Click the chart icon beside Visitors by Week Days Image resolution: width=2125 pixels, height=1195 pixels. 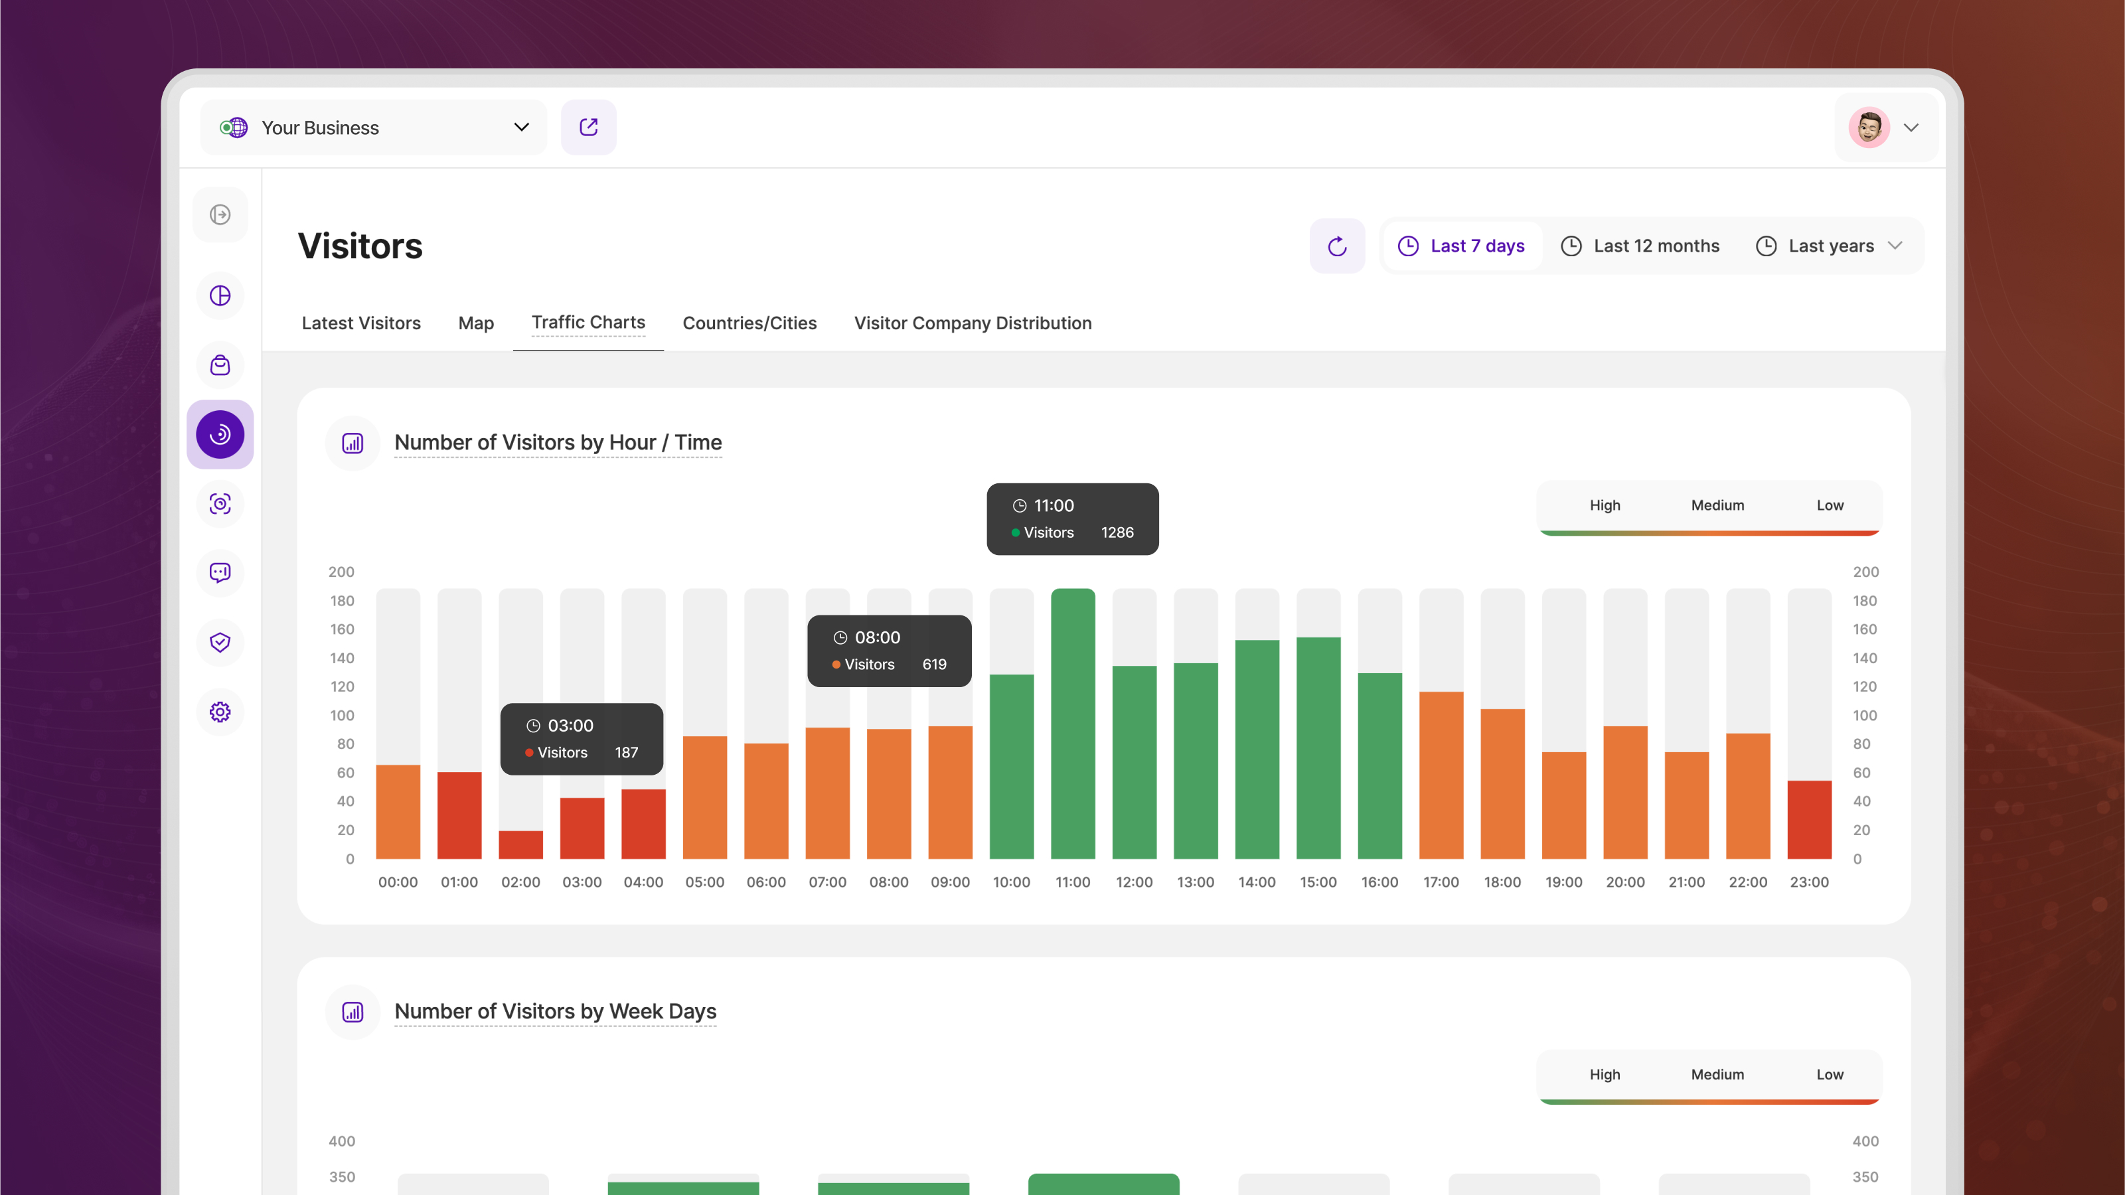pyautogui.click(x=353, y=1012)
